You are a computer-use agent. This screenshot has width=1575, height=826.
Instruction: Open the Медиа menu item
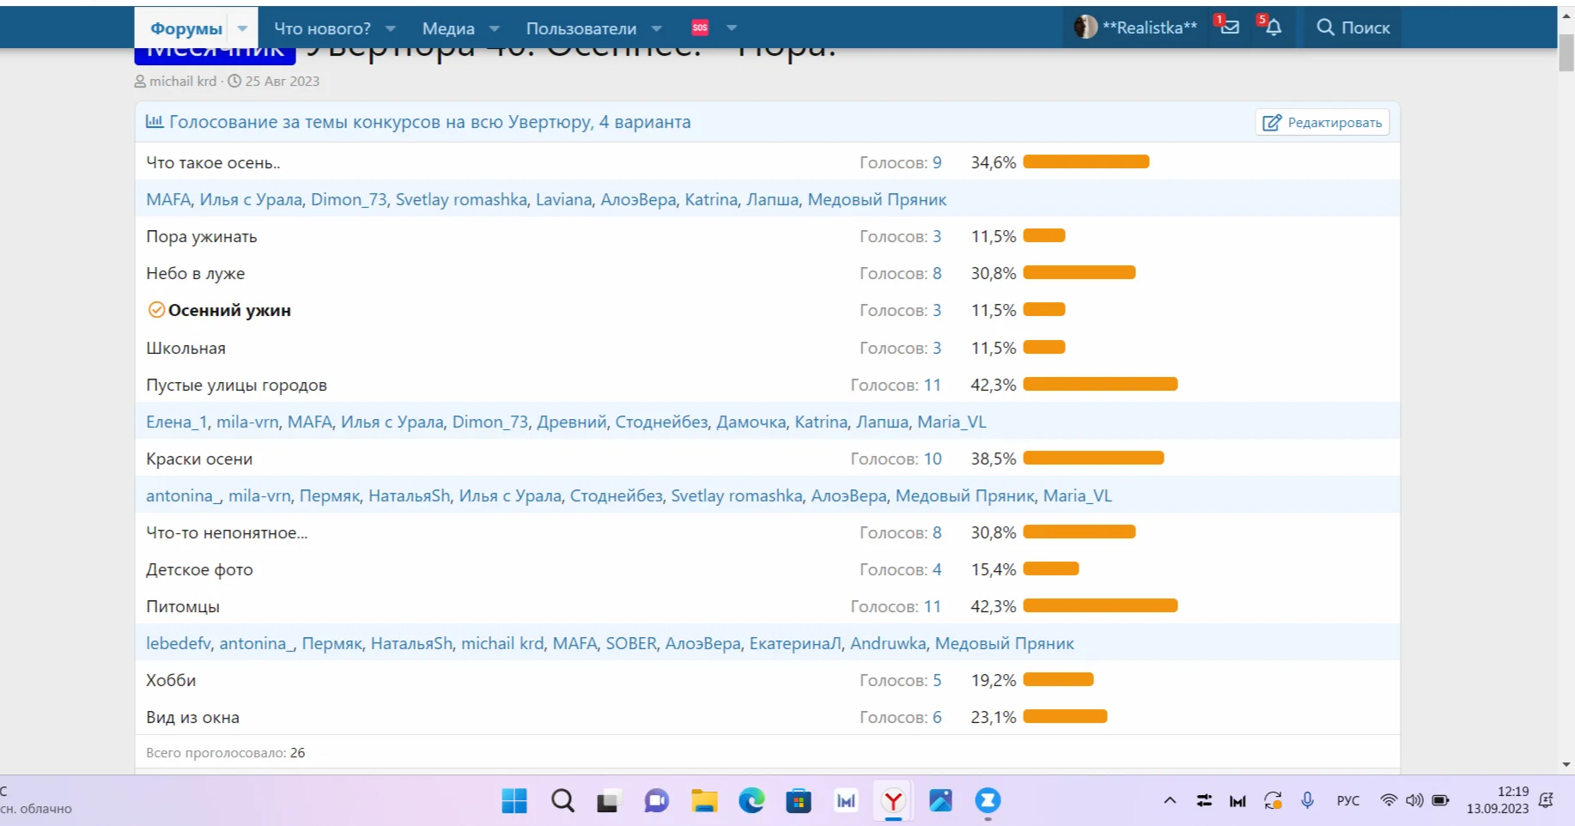coord(447,28)
